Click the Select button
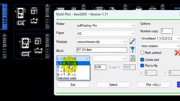Image resolution: width=180 pixels, height=101 pixels. coord(113,85)
